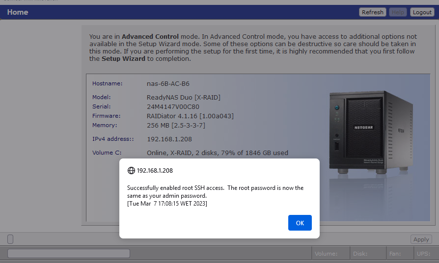The image size is (439, 263).
Task: Click the Firmware: label
Action: (106, 115)
